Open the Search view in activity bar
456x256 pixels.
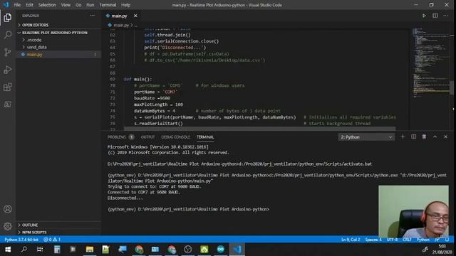click(8, 35)
